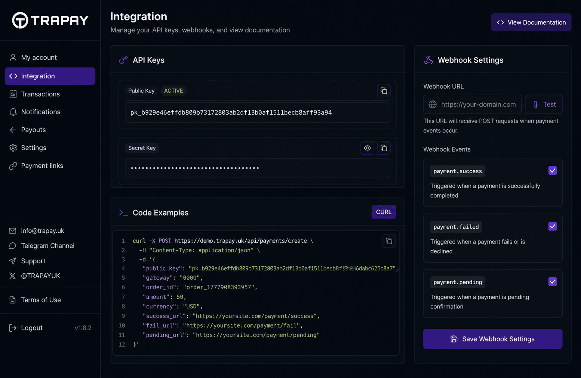Click the order_id line in the code
This screenshot has width=581, height=378.
pyautogui.click(x=200, y=287)
